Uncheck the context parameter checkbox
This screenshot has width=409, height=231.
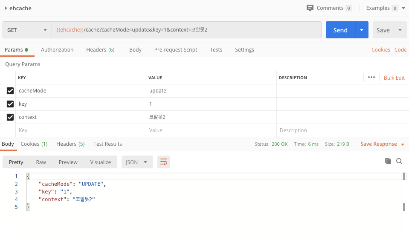(10, 117)
